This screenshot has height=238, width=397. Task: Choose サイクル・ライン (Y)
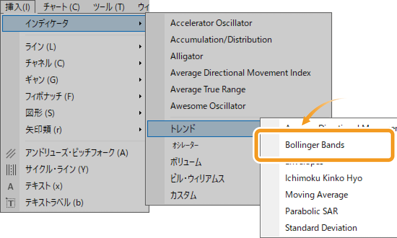[57, 169]
